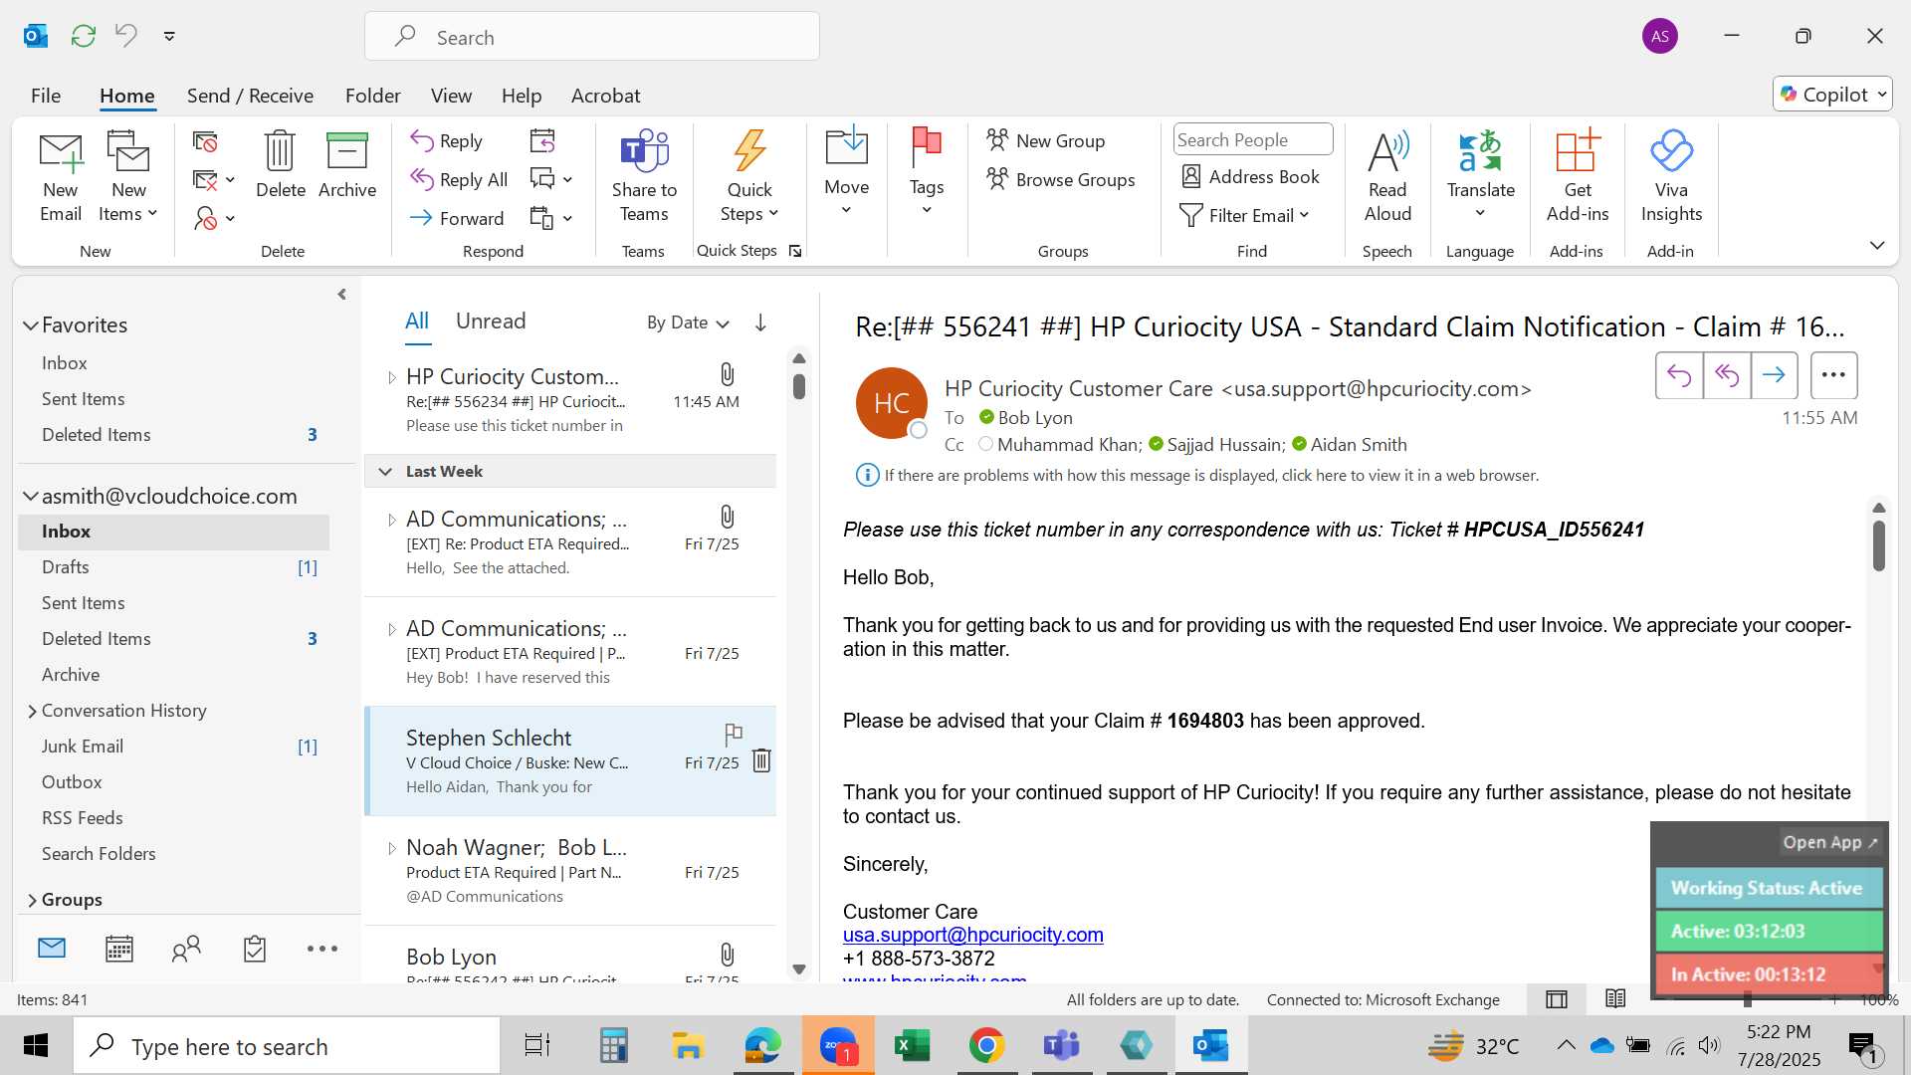
Task: Forward the message from the ribbon
Action: (x=457, y=218)
